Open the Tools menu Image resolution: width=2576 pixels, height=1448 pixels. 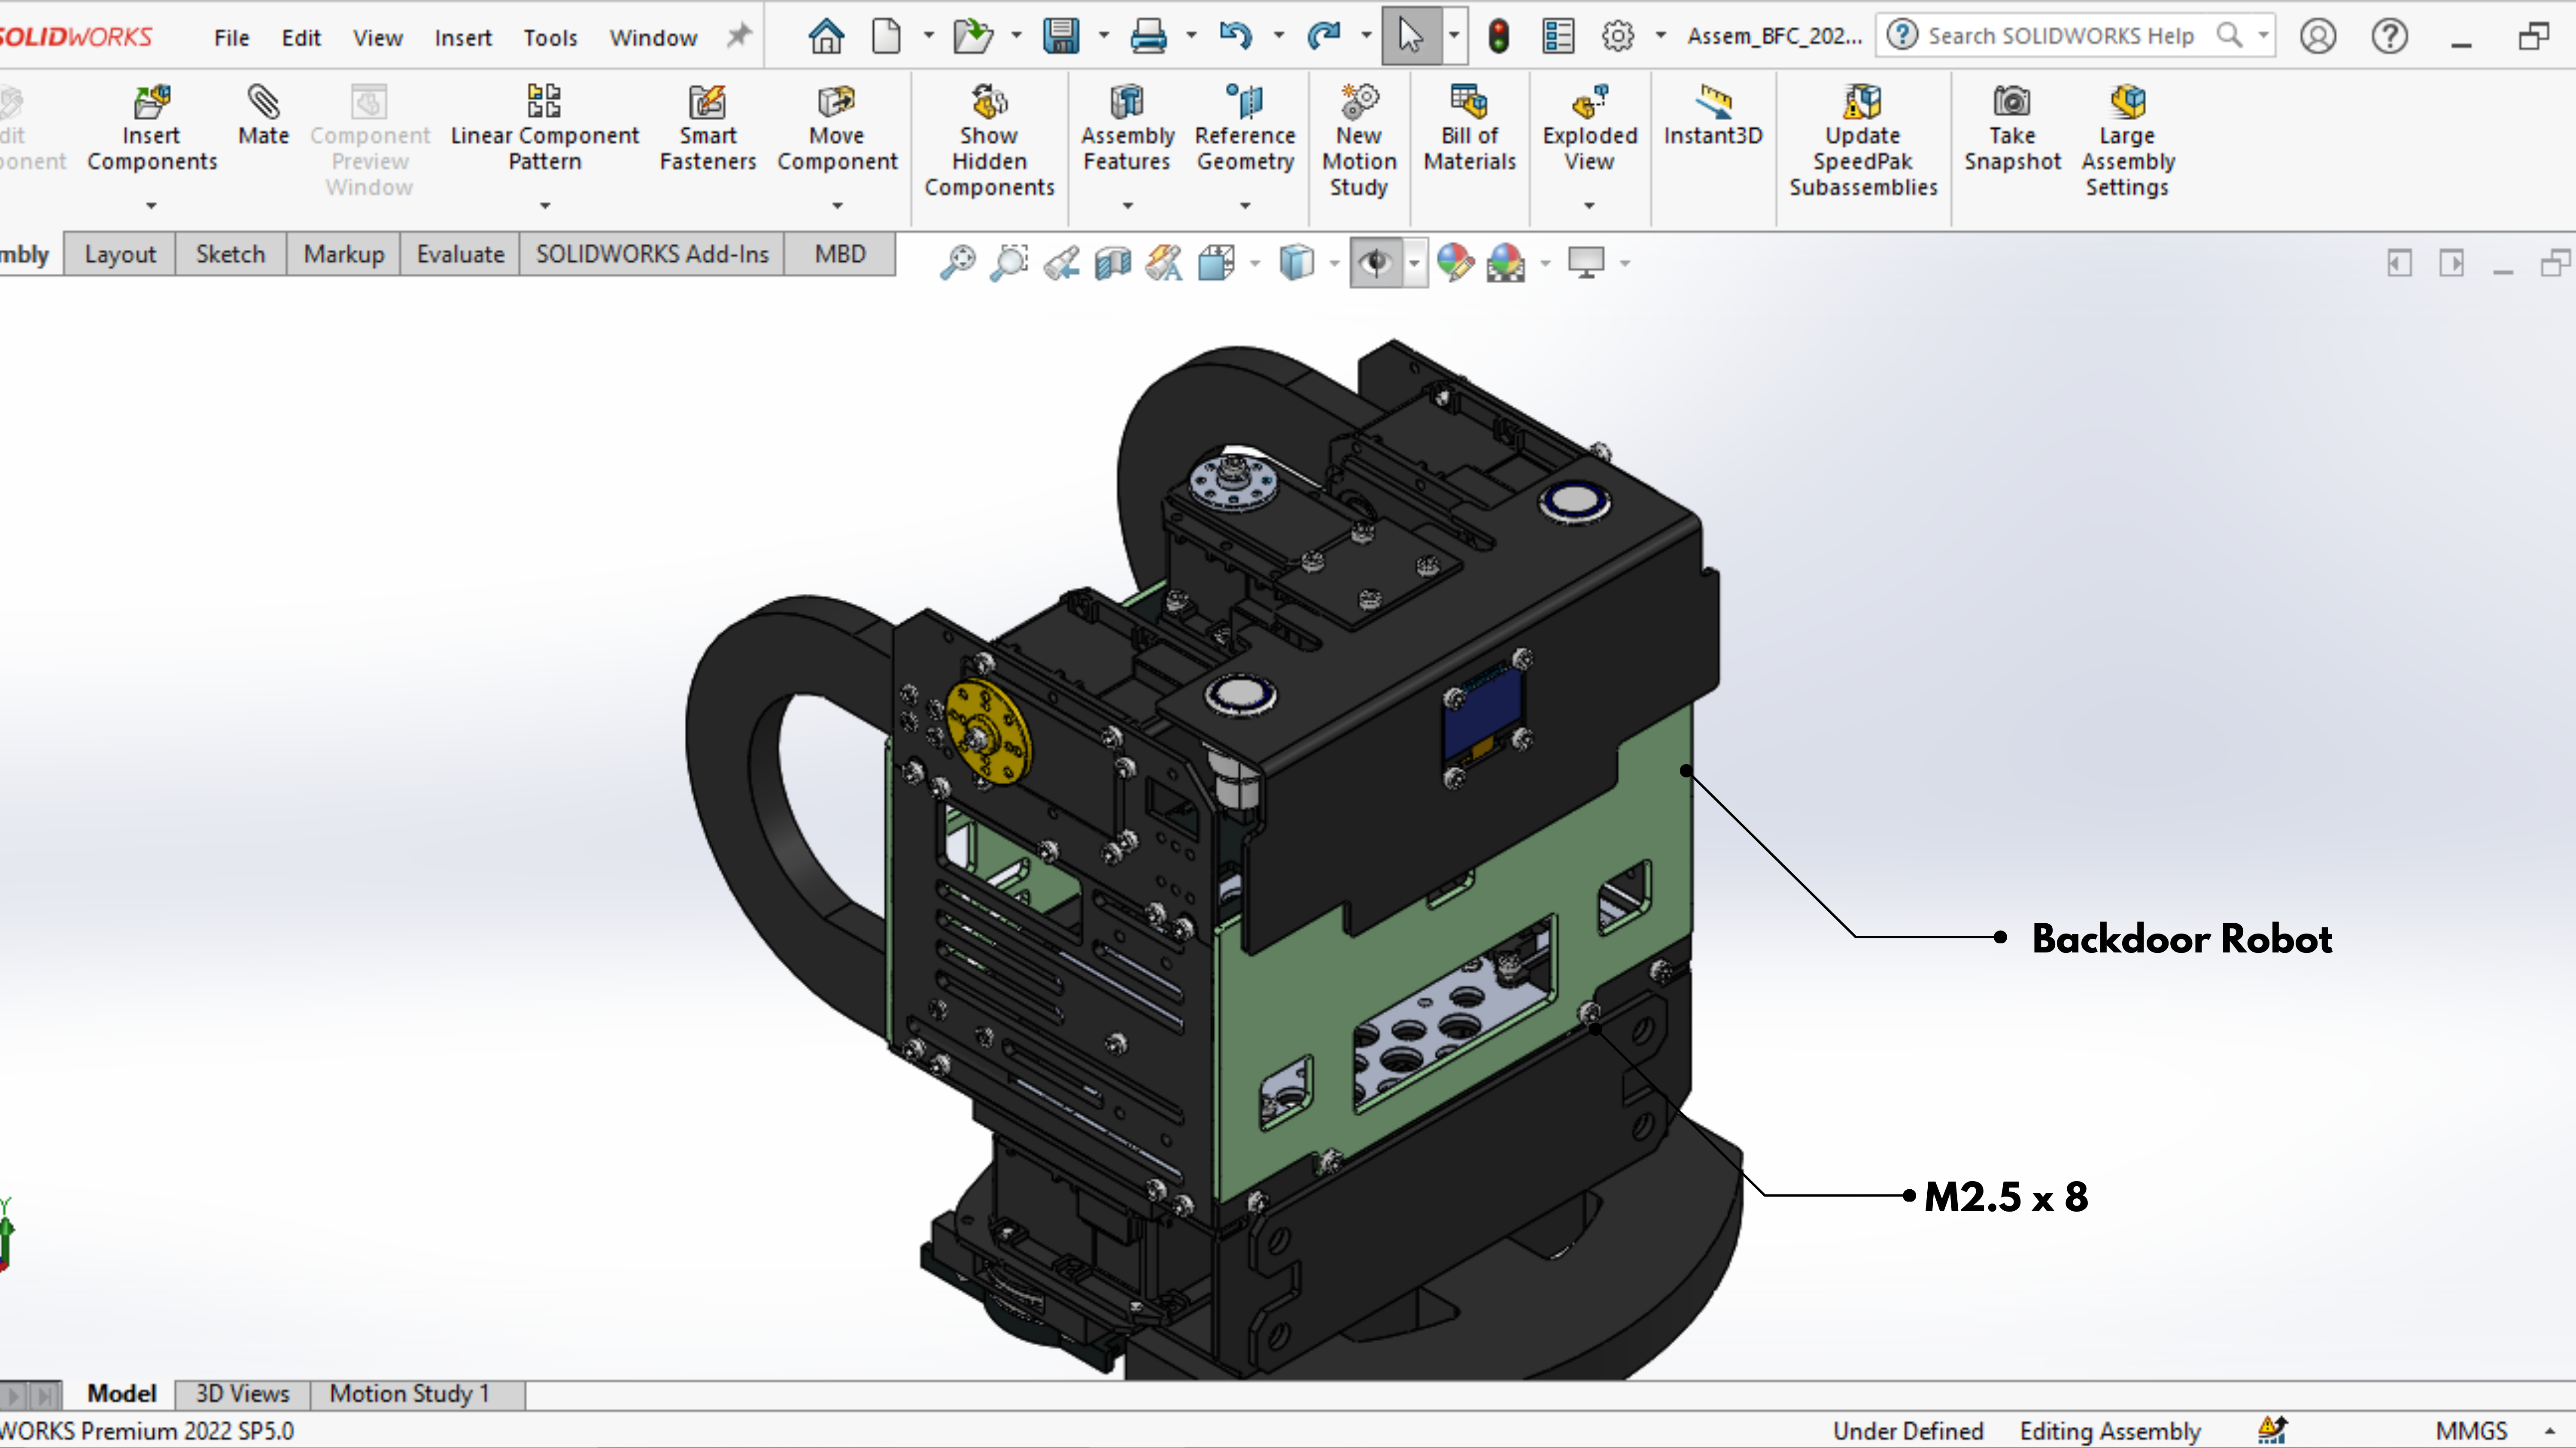coord(550,38)
